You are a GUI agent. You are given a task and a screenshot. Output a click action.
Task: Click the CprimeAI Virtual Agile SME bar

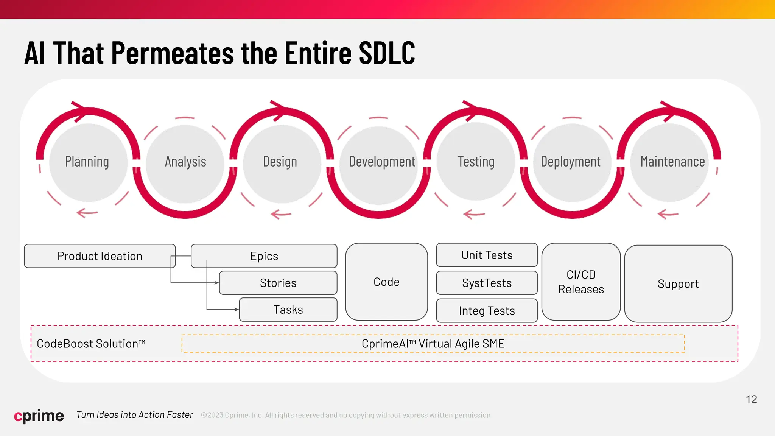tap(433, 344)
